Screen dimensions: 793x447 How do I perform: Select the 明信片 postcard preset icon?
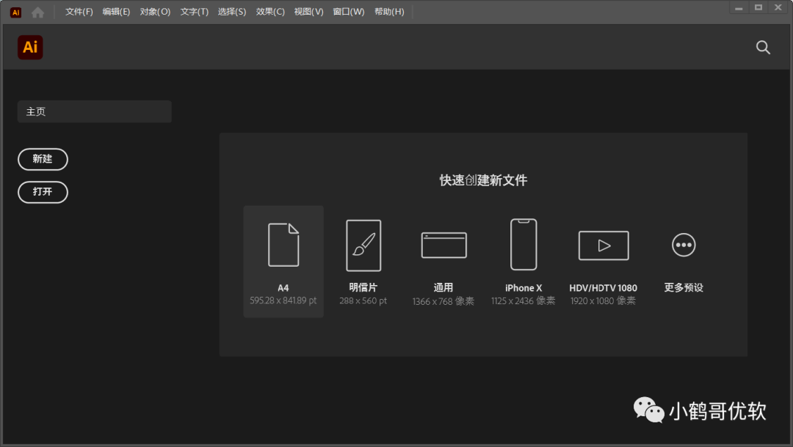point(363,244)
